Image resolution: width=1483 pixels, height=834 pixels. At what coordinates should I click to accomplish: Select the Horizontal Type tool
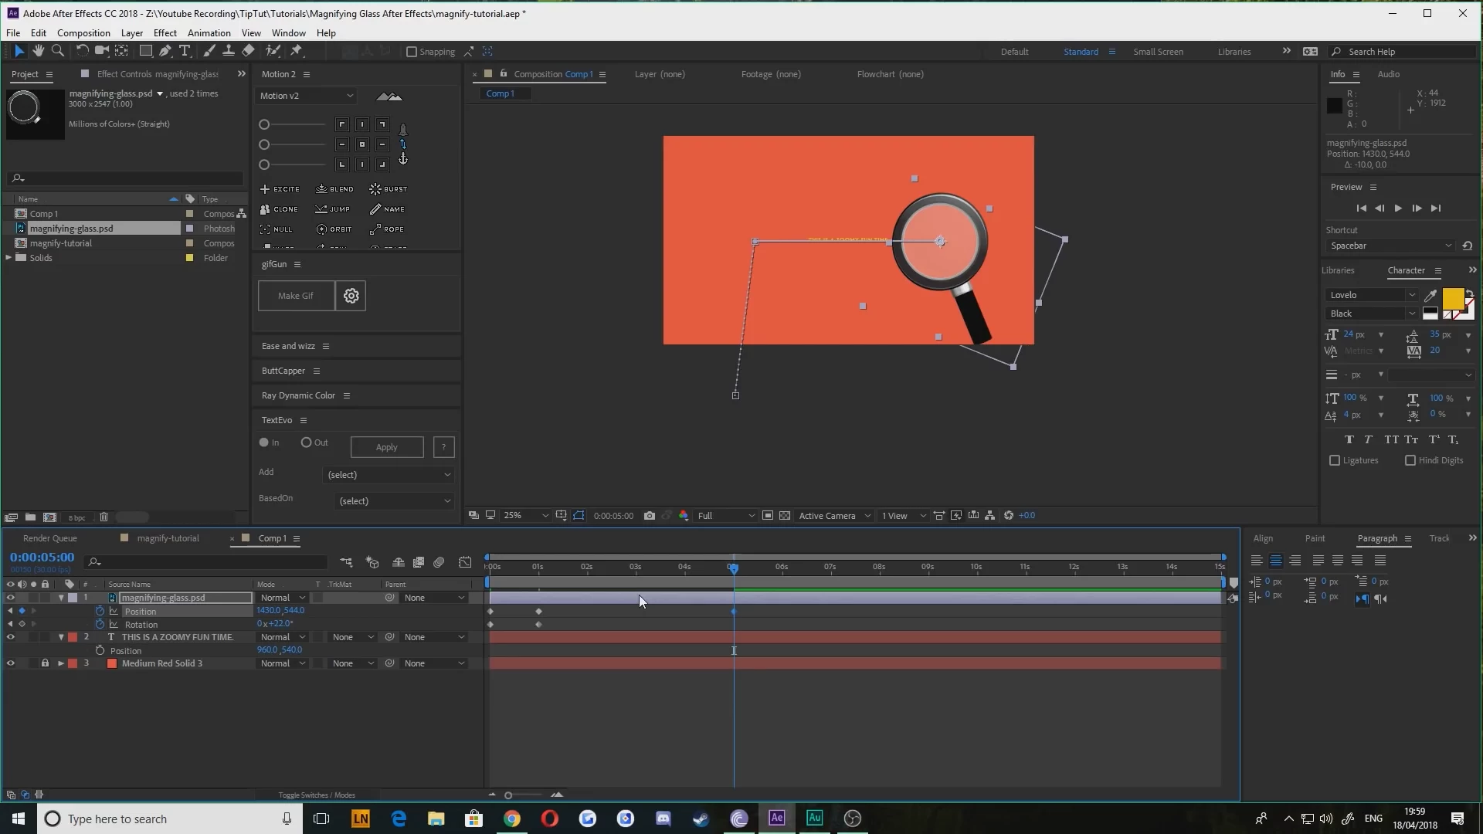[x=185, y=51]
